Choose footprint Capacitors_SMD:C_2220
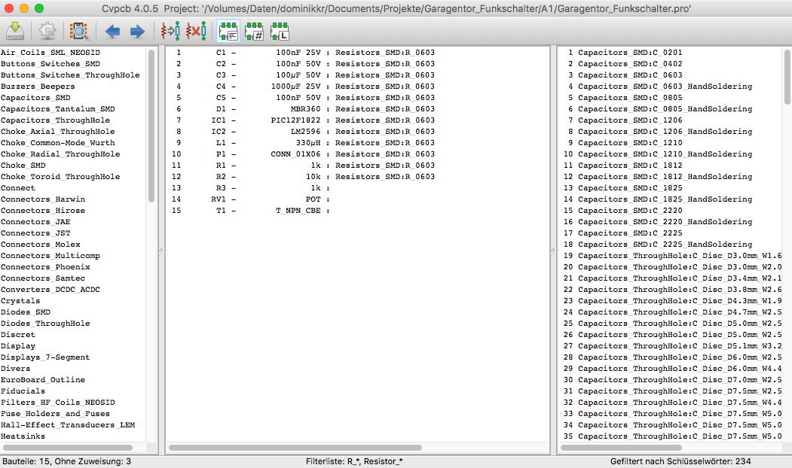This screenshot has width=792, height=468. pyautogui.click(x=622, y=211)
